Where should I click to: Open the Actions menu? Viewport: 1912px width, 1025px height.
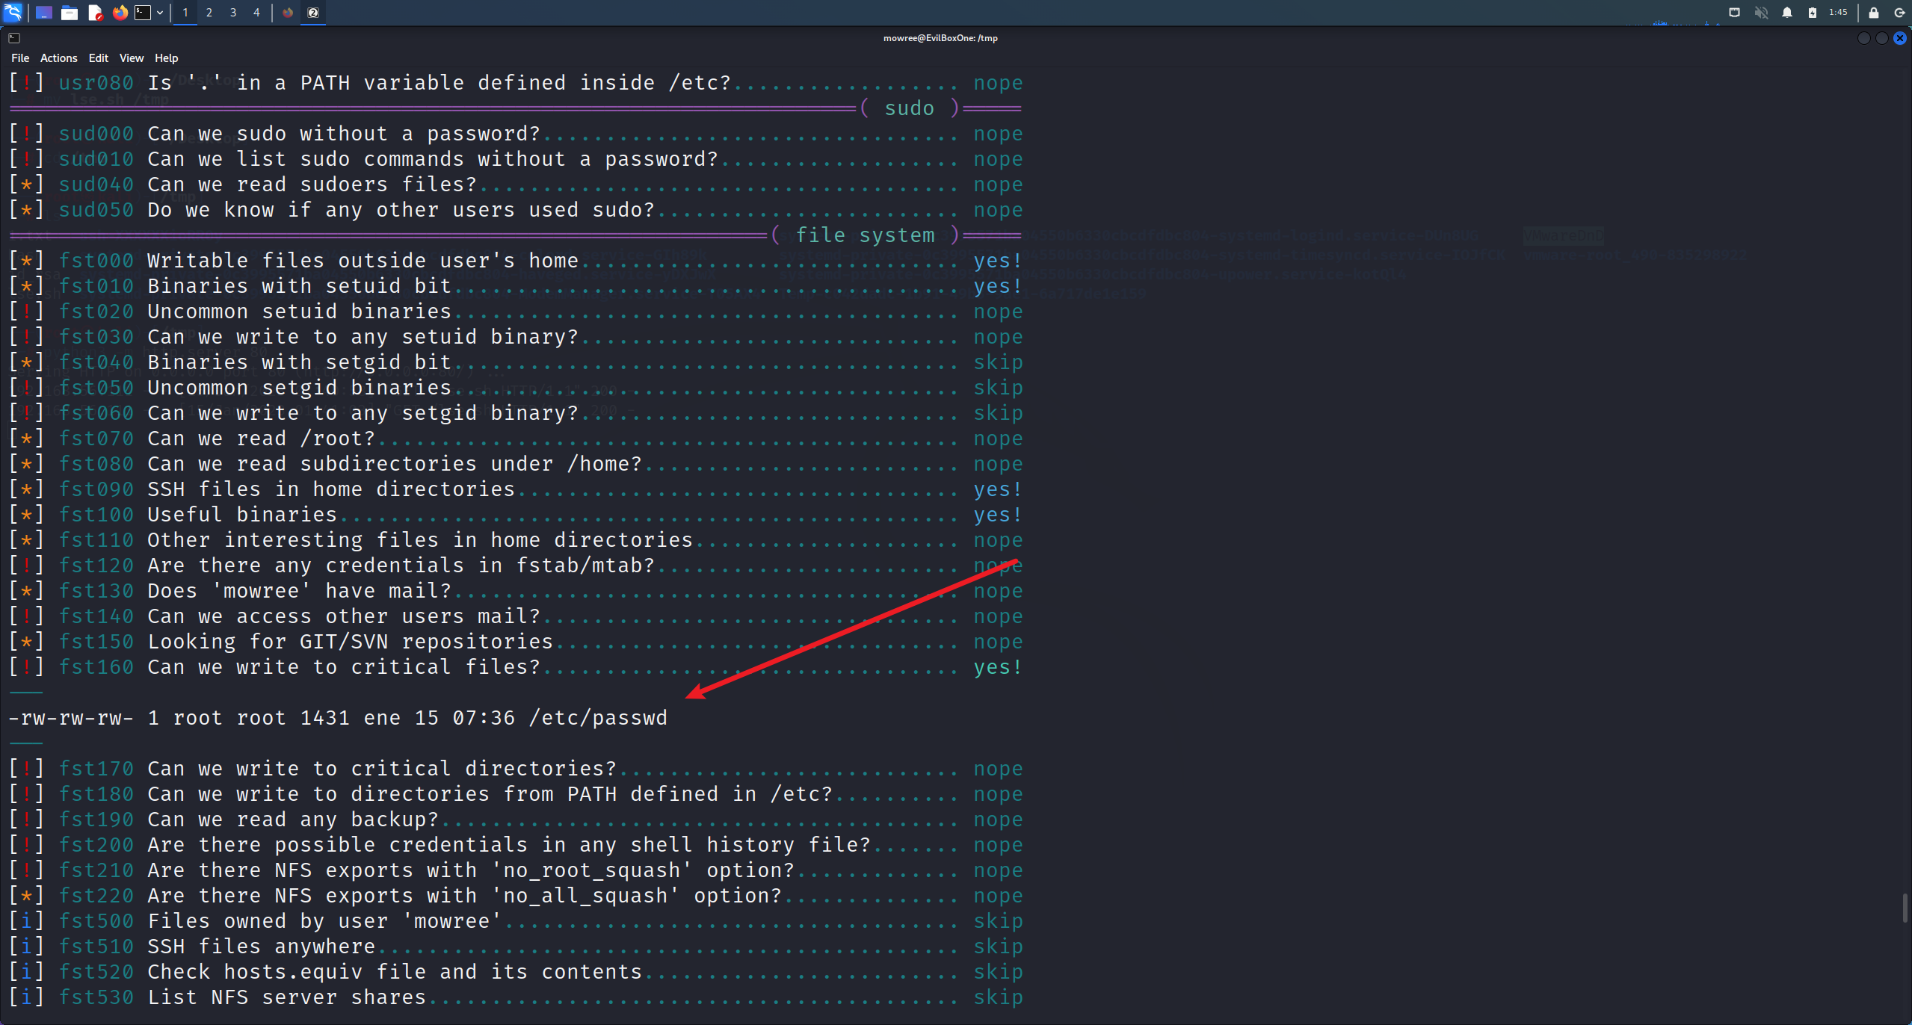pos(59,58)
